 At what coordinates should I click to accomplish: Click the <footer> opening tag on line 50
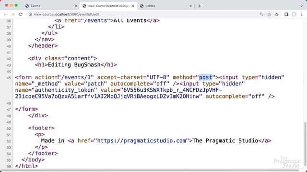pyautogui.click(x=41, y=128)
